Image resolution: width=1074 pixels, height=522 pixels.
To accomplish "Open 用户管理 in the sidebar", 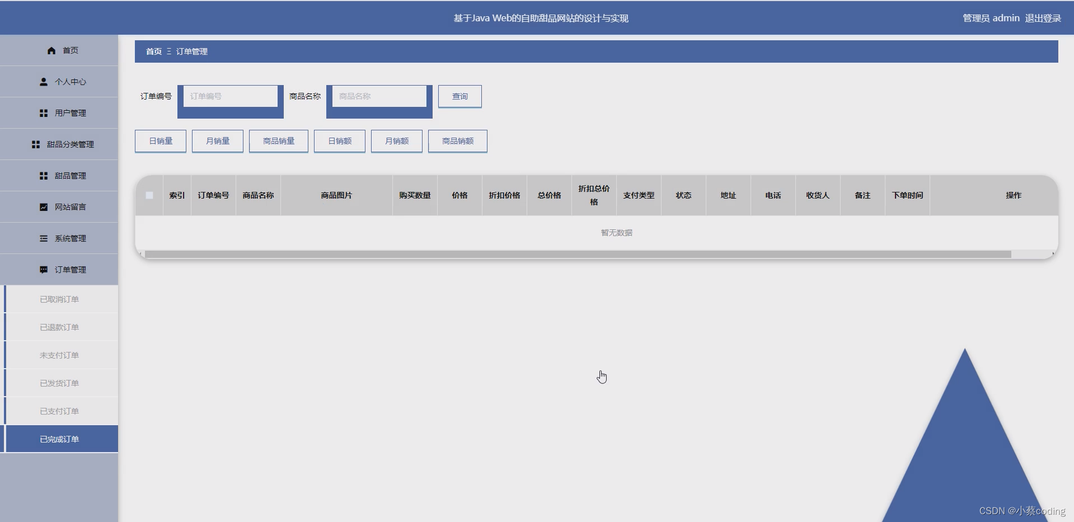I will tap(59, 113).
